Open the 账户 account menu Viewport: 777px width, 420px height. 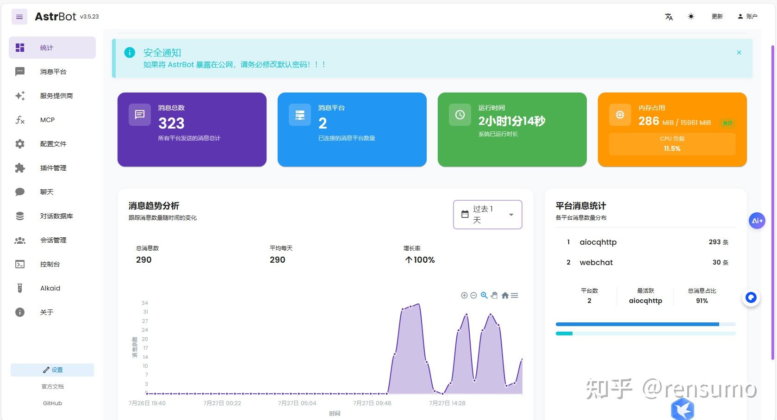tap(747, 17)
